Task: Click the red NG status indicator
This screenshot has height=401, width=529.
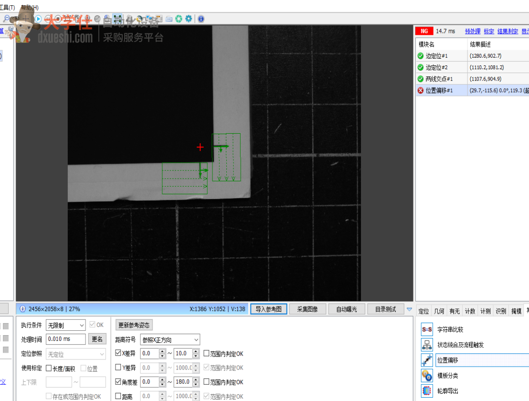Action: coord(424,31)
